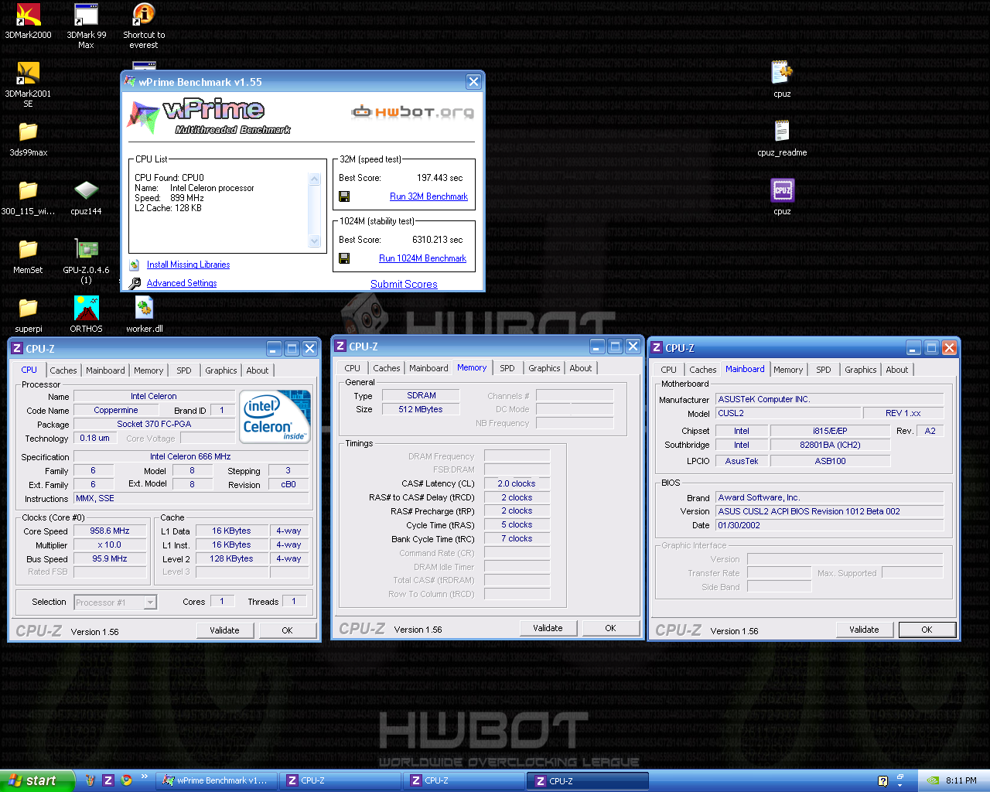The image size is (990, 792).
Task: Select CPU tab in right CPU-Z window
Action: click(x=669, y=370)
